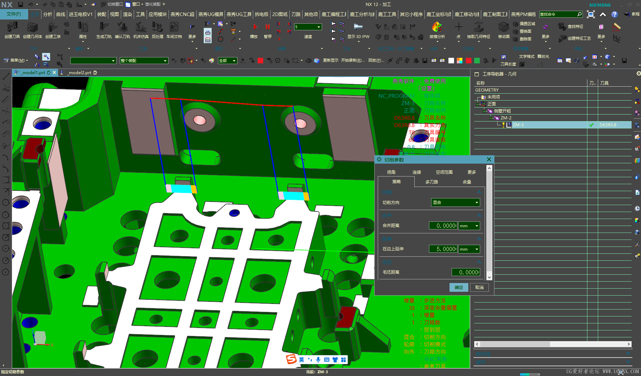Click the 显示 3D IPW icon

pos(358,27)
